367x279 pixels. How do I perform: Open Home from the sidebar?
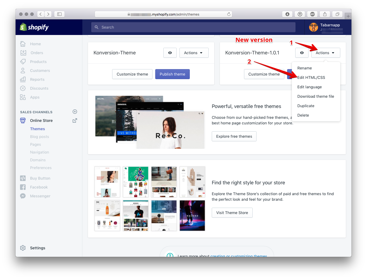click(35, 44)
